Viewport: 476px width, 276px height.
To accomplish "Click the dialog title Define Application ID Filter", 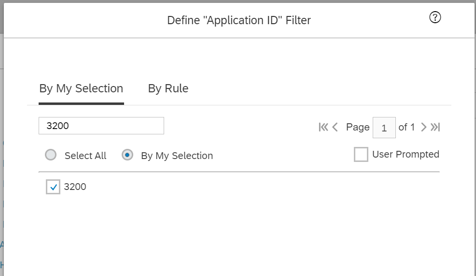I will (239, 20).
